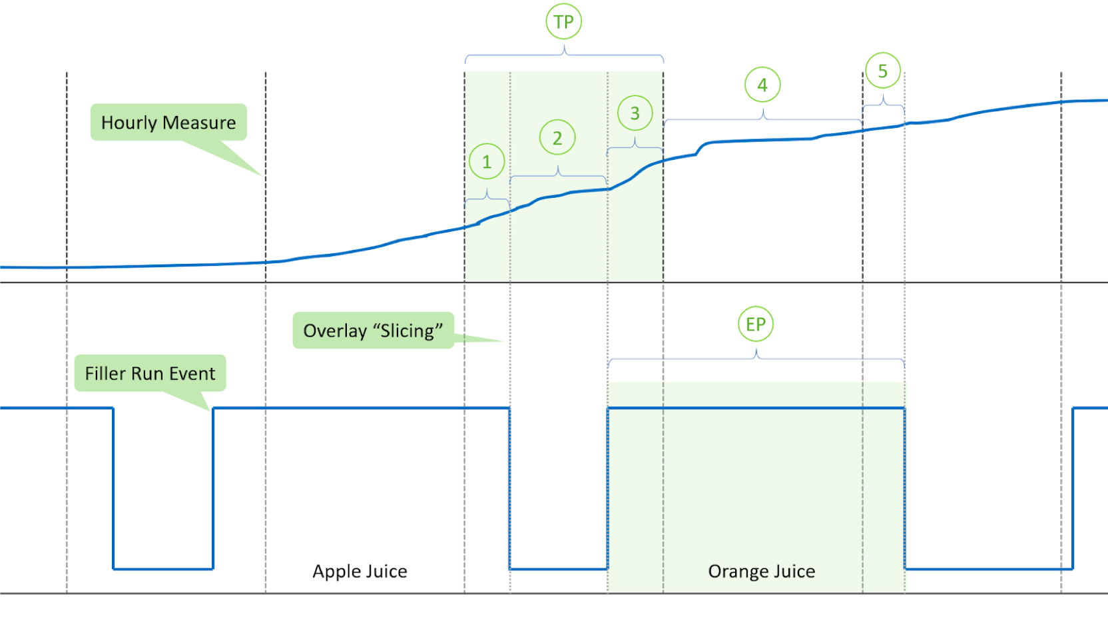This screenshot has width=1108, height=623.
Task: Click the curly bracket under TP
Action: pos(564,55)
